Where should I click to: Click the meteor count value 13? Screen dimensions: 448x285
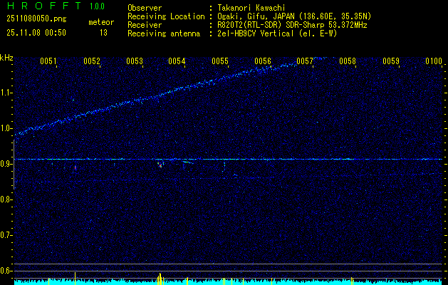(x=103, y=33)
